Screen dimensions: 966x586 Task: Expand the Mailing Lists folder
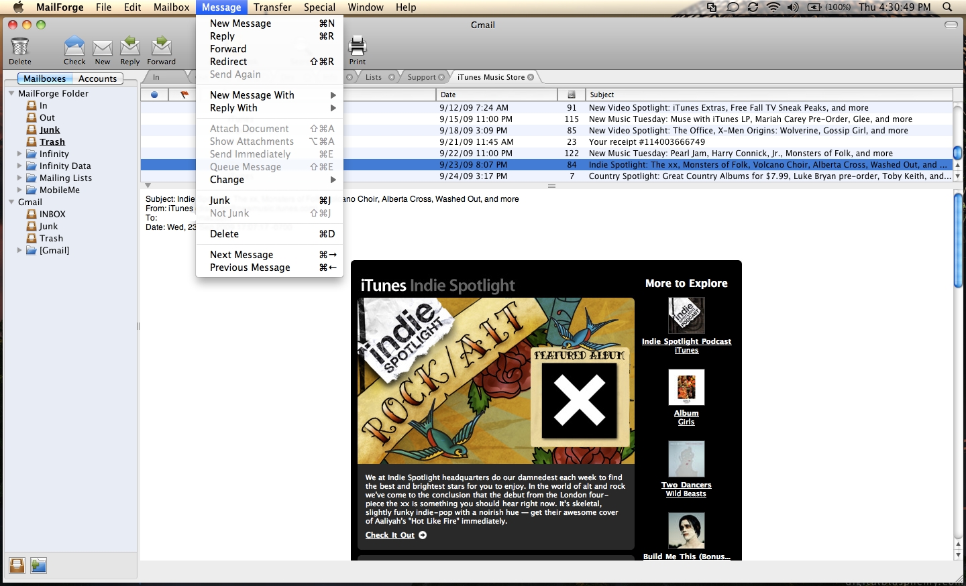tap(19, 178)
